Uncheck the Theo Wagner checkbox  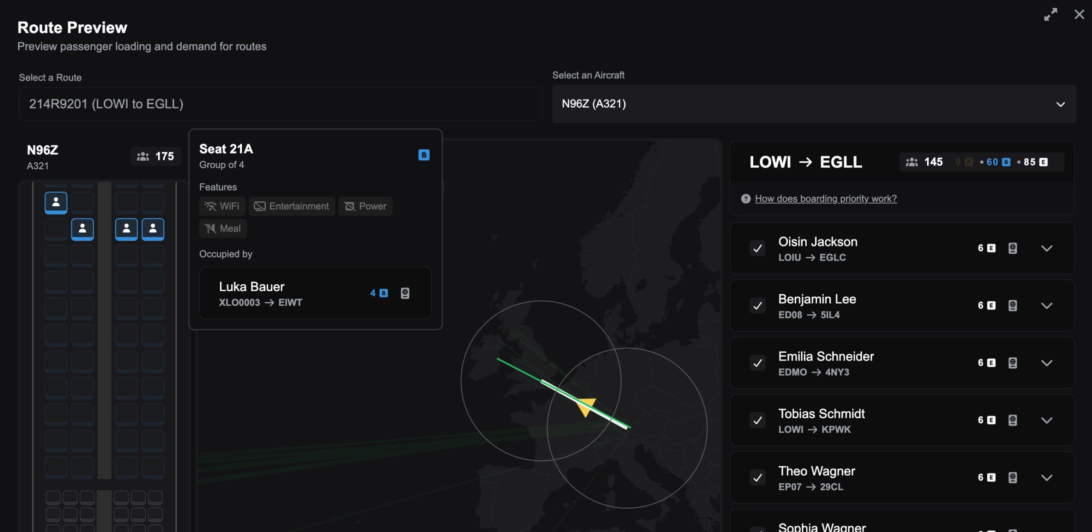pyautogui.click(x=758, y=478)
